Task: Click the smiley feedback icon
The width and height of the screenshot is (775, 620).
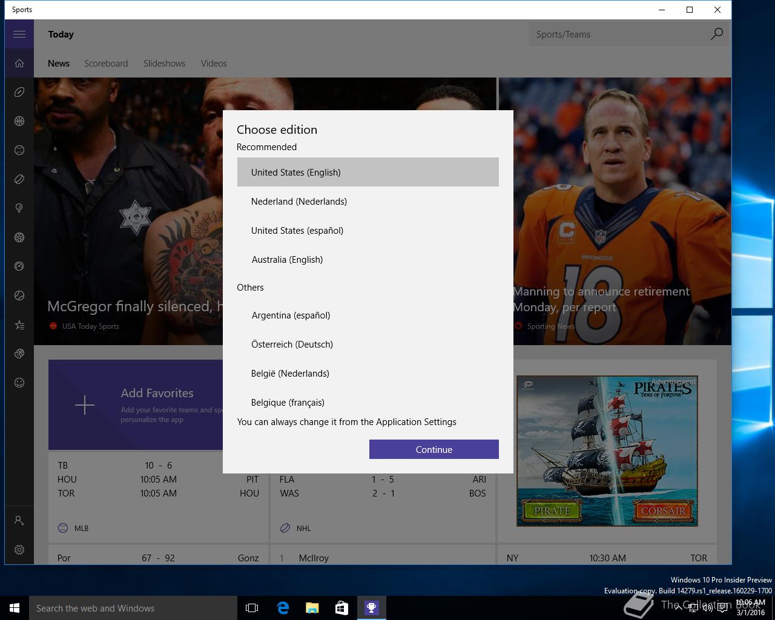Action: click(x=19, y=383)
